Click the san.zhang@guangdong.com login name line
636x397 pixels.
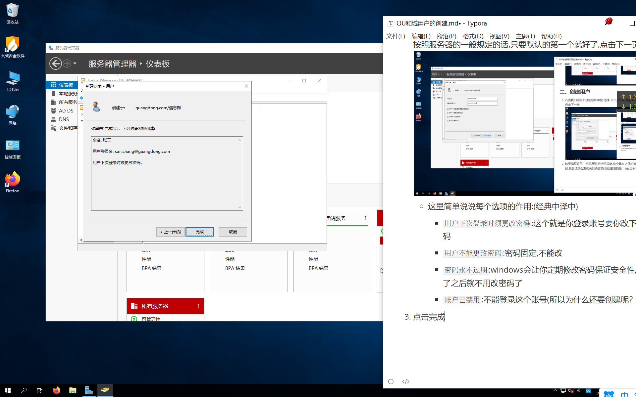(x=132, y=152)
